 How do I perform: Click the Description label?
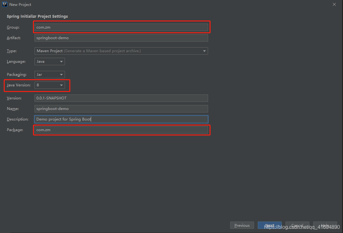tap(17, 119)
